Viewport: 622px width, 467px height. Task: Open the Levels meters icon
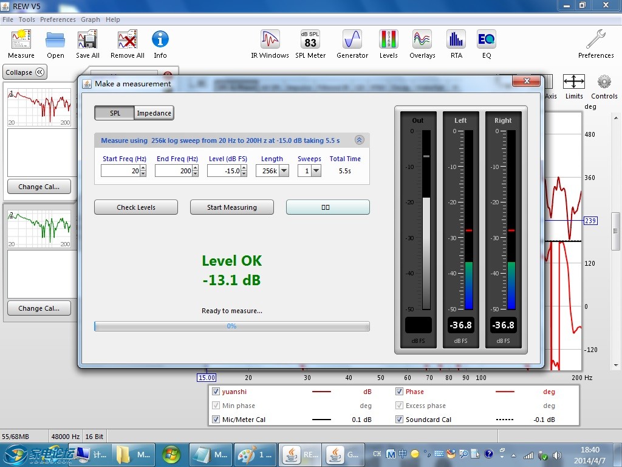coord(388,44)
